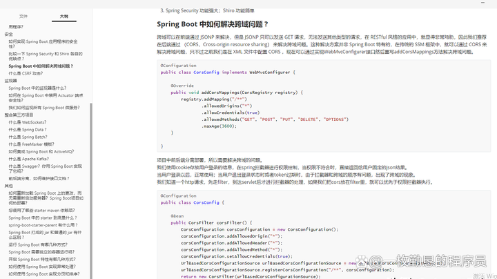Click the outline sidebar scrollbar thumb

[91, 190]
